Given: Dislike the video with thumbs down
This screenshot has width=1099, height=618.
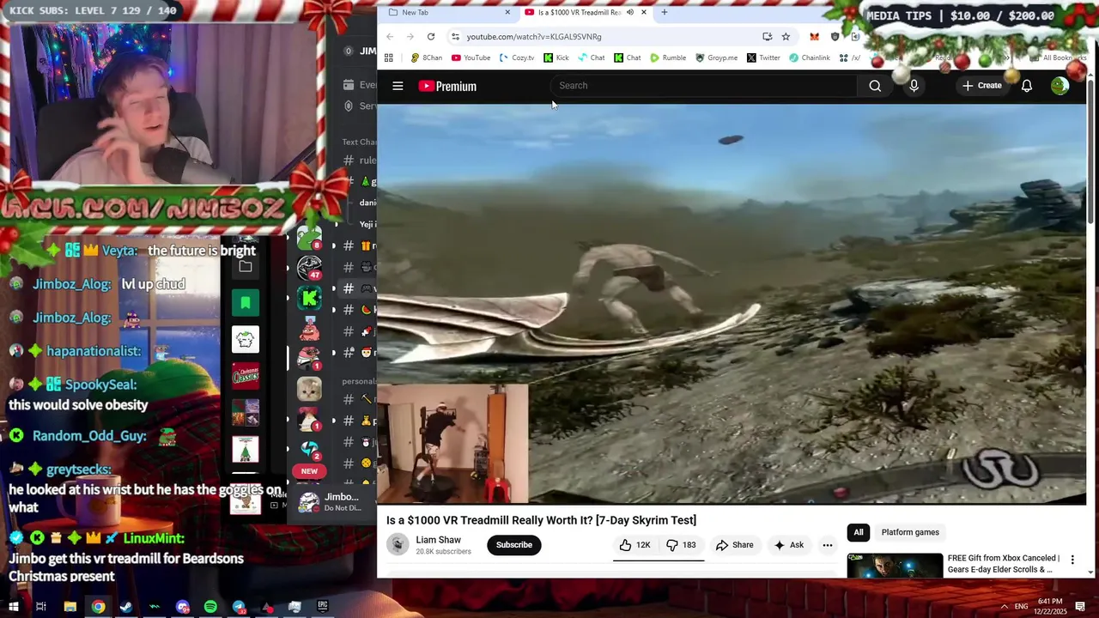Looking at the screenshot, I should (x=681, y=545).
